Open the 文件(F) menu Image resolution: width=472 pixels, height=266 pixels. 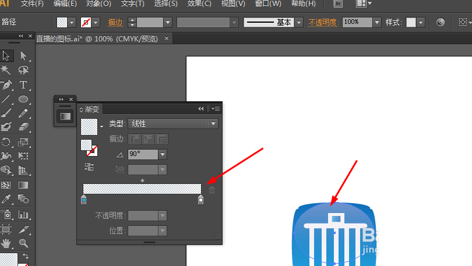pyautogui.click(x=32, y=3)
